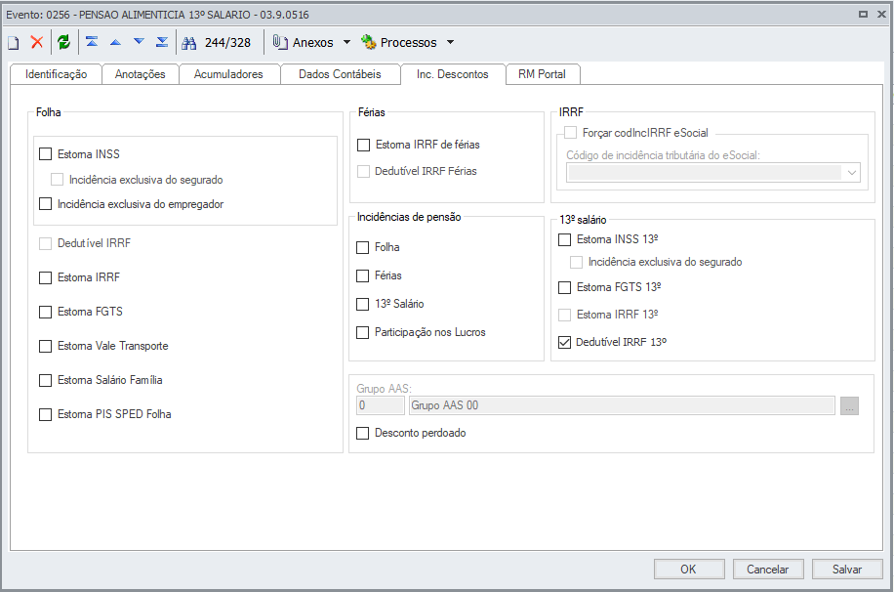The width and height of the screenshot is (894, 592).
Task: Uncheck Dedutível IRRF 13º
Action: (564, 342)
